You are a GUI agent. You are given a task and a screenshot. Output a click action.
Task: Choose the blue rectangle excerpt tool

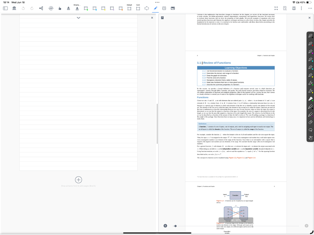[x=94, y=8]
